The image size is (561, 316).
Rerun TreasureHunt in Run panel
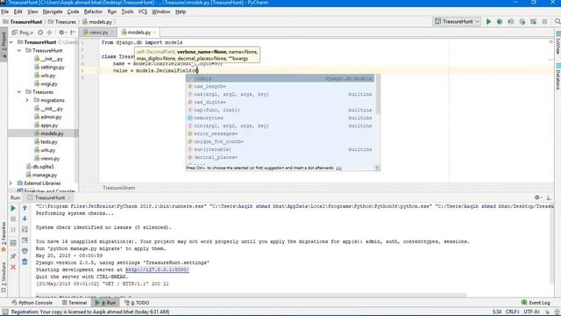pyautogui.click(x=13, y=208)
